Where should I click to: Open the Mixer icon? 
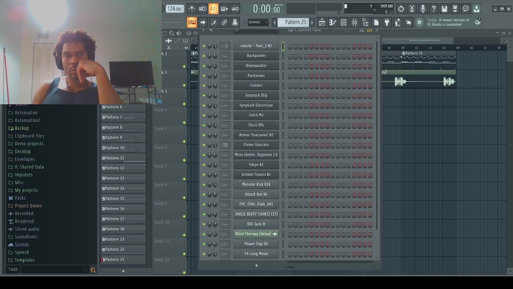click(354, 22)
